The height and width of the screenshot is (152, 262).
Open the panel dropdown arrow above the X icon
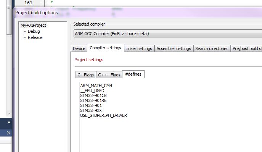pyautogui.click(x=9, y=122)
